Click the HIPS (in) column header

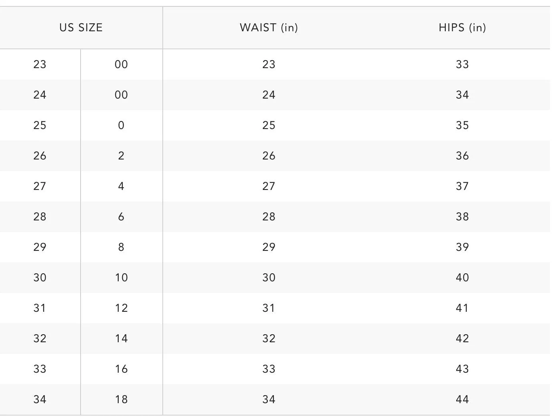462,28
